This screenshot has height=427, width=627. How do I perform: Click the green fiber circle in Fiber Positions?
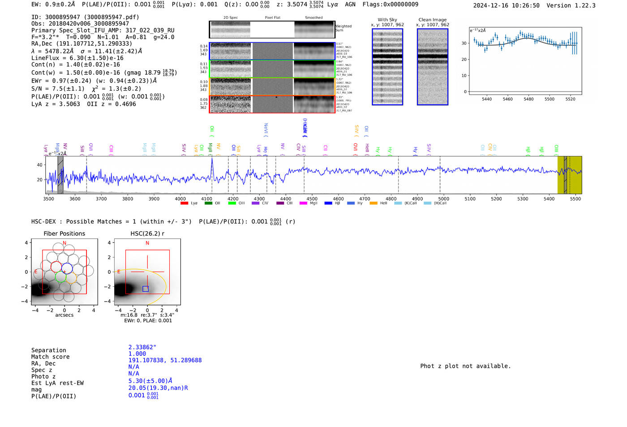[60, 277]
